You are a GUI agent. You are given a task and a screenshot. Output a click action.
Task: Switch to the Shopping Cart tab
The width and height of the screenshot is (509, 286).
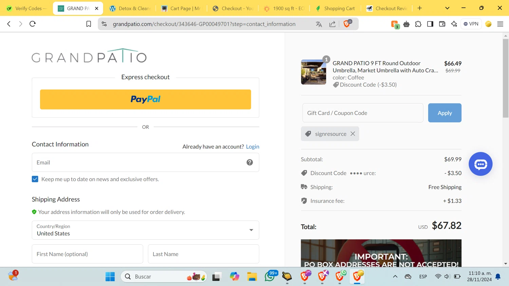(x=336, y=8)
